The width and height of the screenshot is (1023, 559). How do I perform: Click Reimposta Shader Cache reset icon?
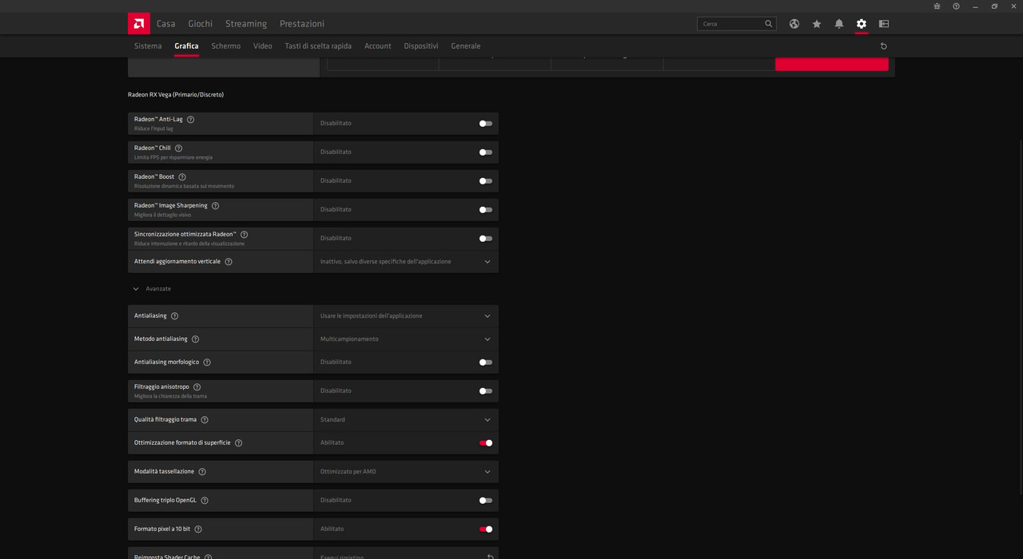[x=490, y=557]
